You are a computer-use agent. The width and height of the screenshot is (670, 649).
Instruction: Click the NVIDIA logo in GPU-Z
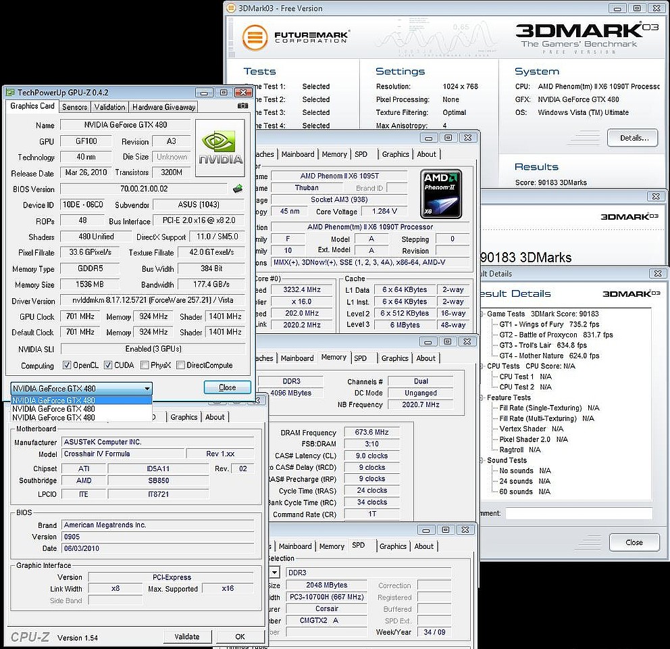pos(220,148)
